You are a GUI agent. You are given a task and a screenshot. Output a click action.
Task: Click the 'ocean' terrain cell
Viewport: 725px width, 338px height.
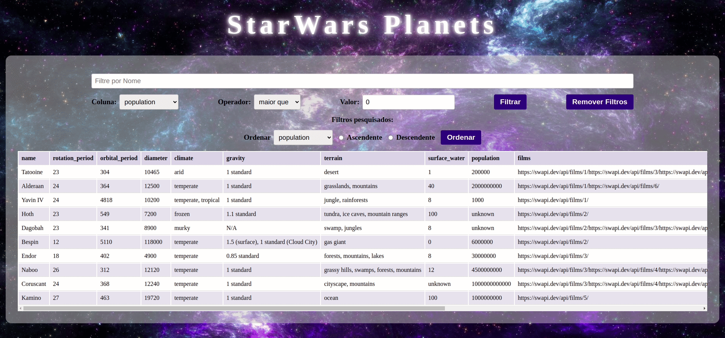click(373, 298)
